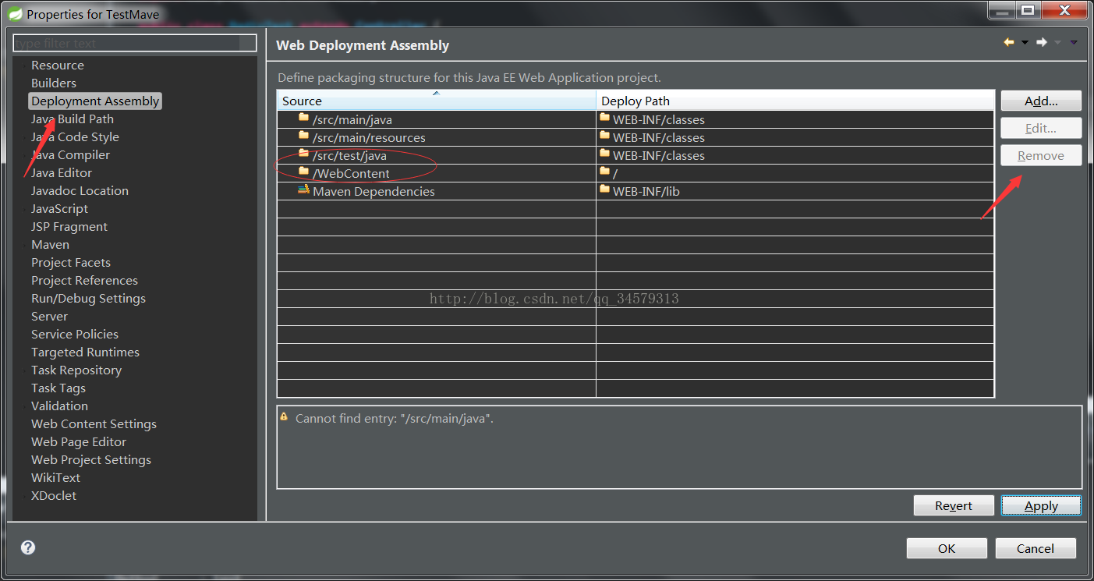Open the Project References page
Image resolution: width=1094 pixels, height=581 pixels.
pyautogui.click(x=84, y=281)
